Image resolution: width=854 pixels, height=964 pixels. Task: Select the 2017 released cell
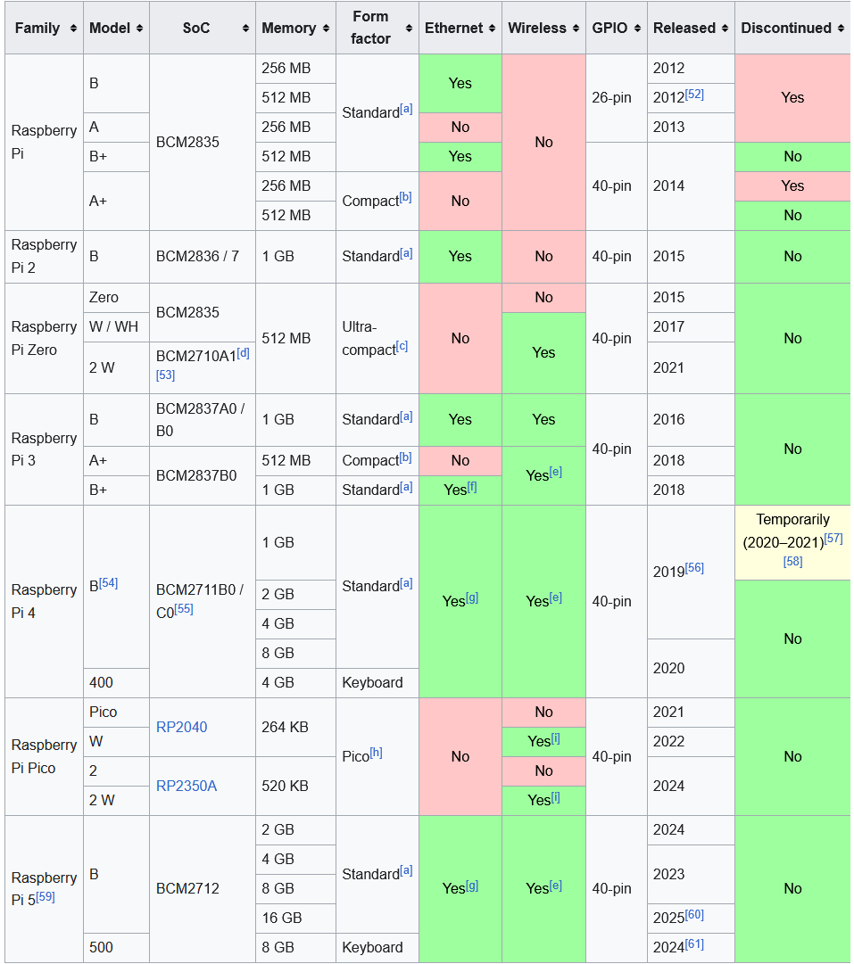tap(691, 327)
